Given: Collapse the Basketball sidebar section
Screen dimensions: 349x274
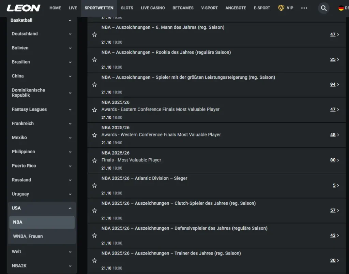Looking at the screenshot, I should coord(70,20).
